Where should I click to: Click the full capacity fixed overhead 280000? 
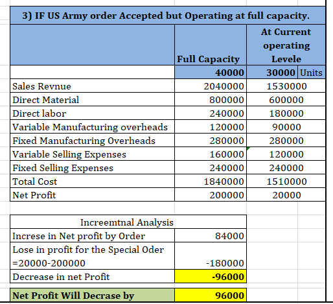click(x=211, y=141)
